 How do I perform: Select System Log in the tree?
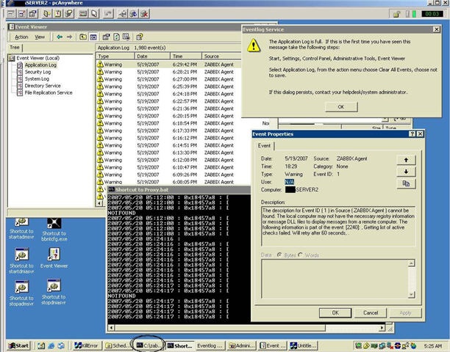(x=36, y=79)
